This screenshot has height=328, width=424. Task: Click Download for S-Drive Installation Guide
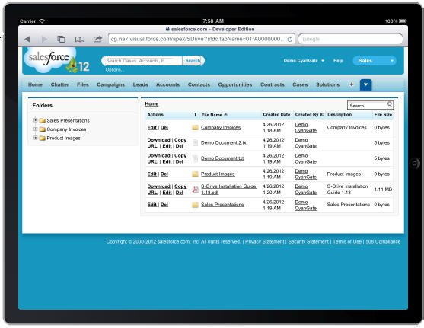click(159, 186)
